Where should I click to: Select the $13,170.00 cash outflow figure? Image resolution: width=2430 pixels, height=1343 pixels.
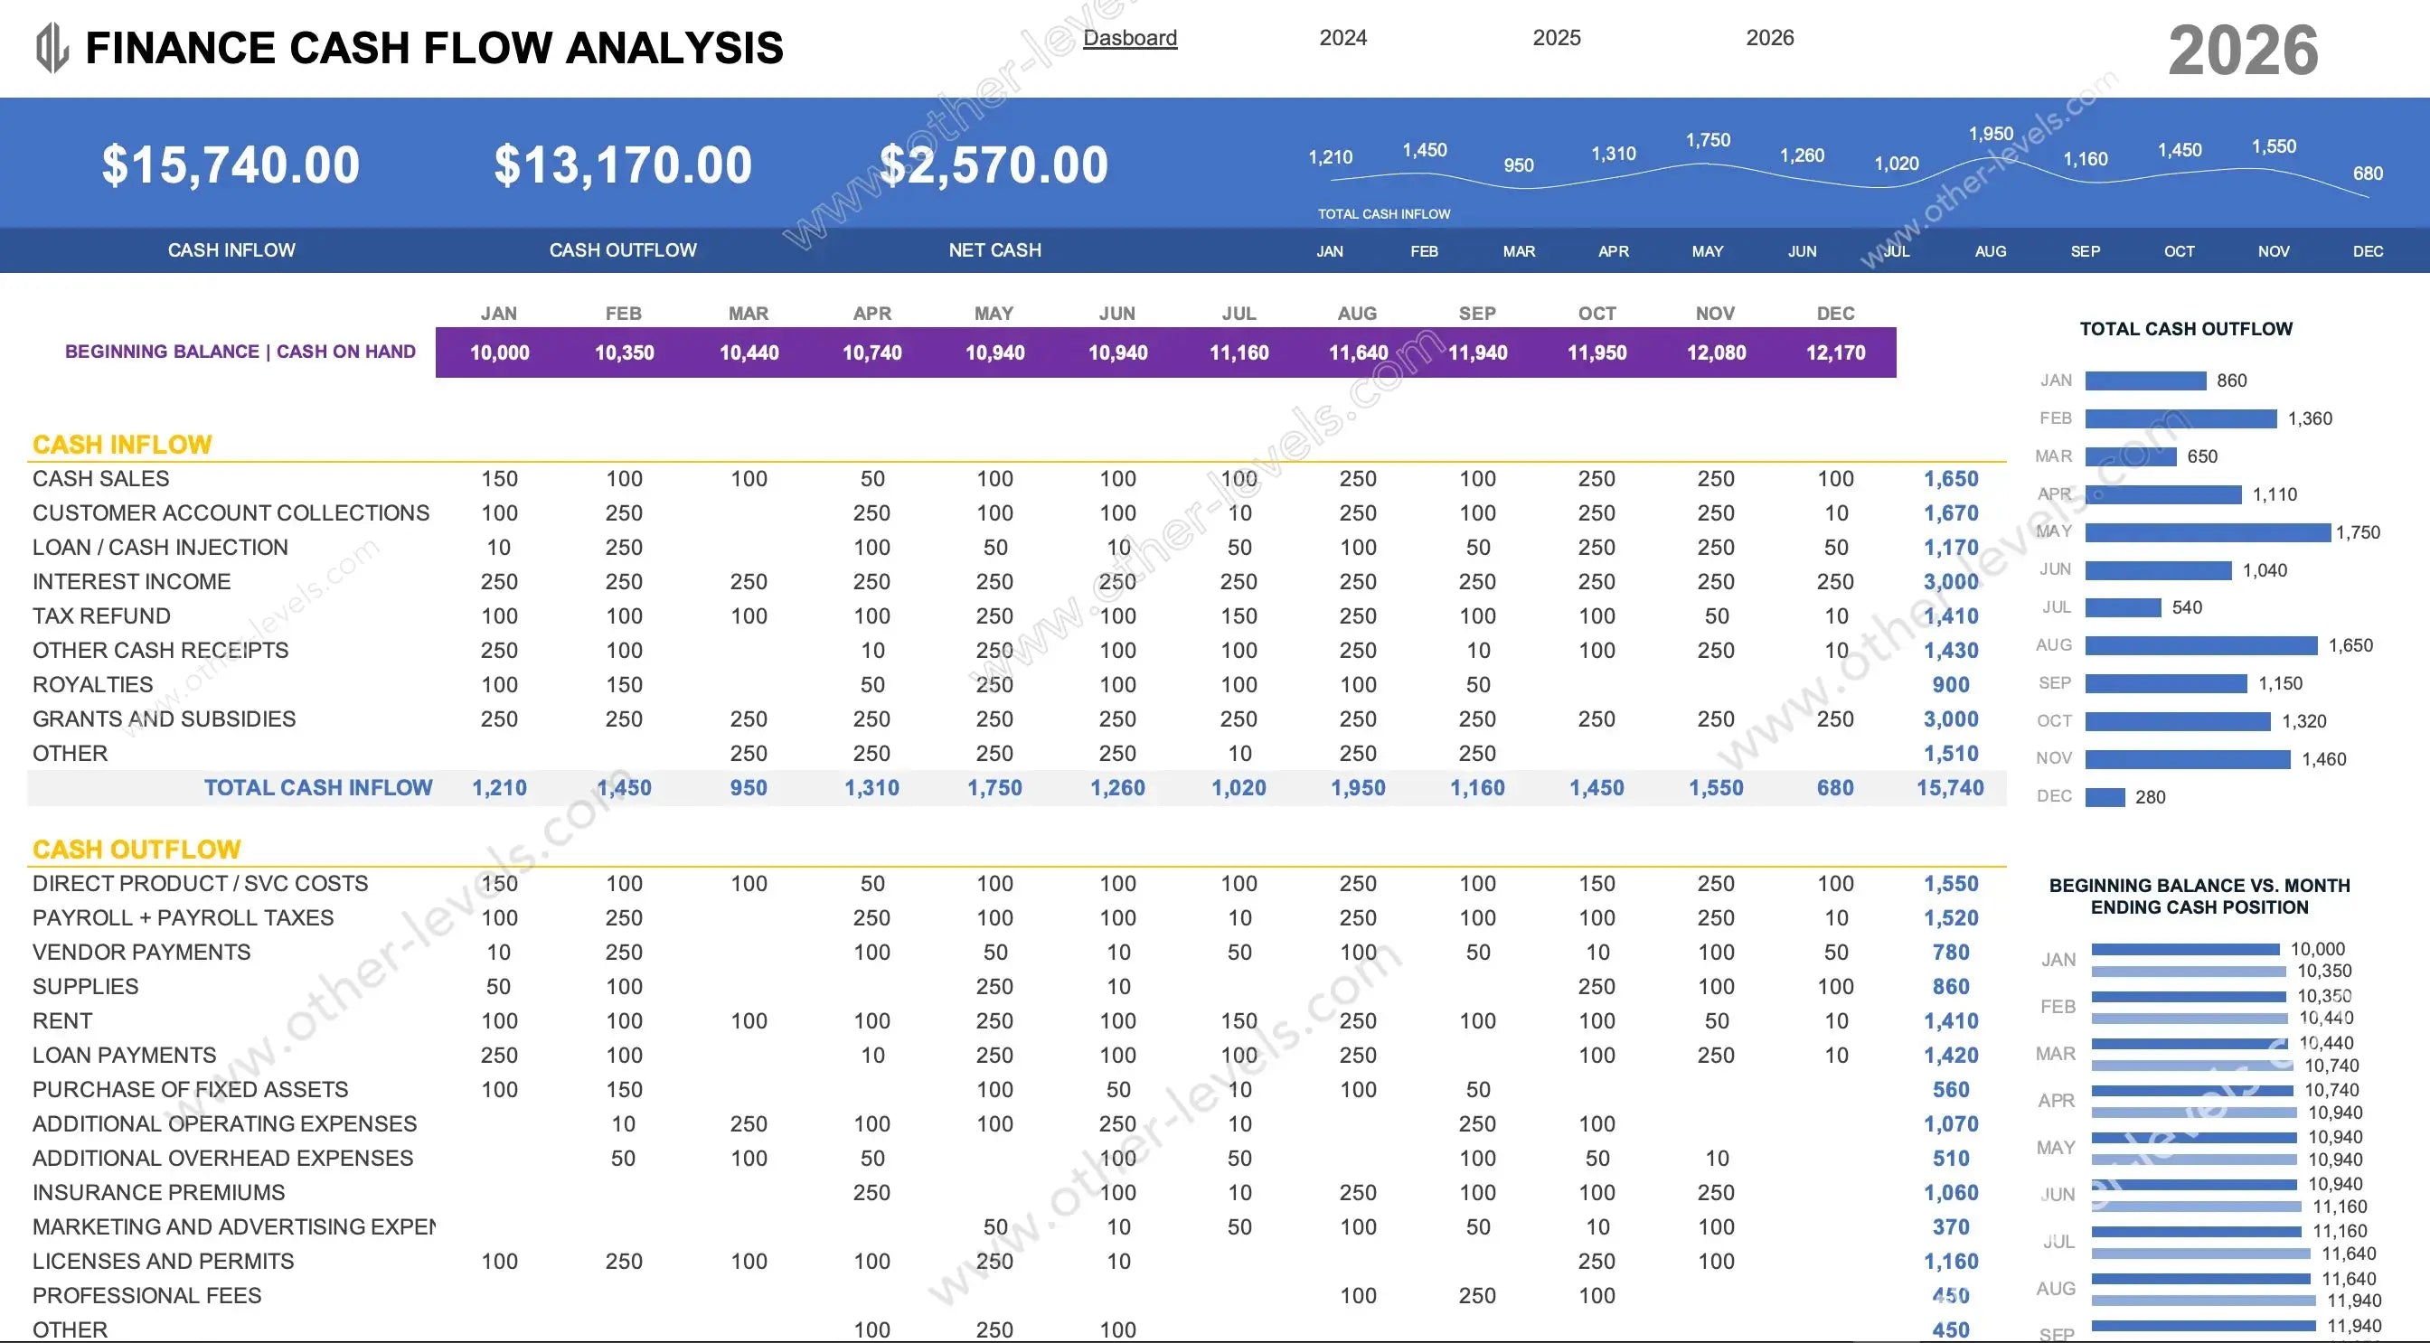click(623, 165)
